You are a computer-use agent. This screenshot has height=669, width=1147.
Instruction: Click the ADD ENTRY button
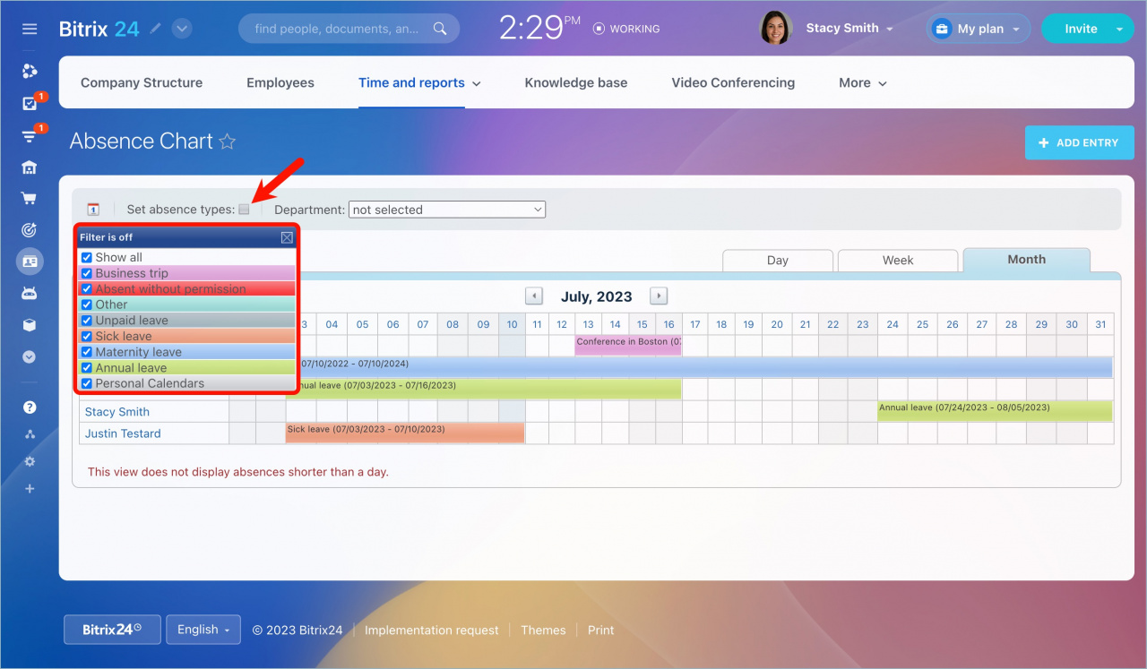(1079, 142)
